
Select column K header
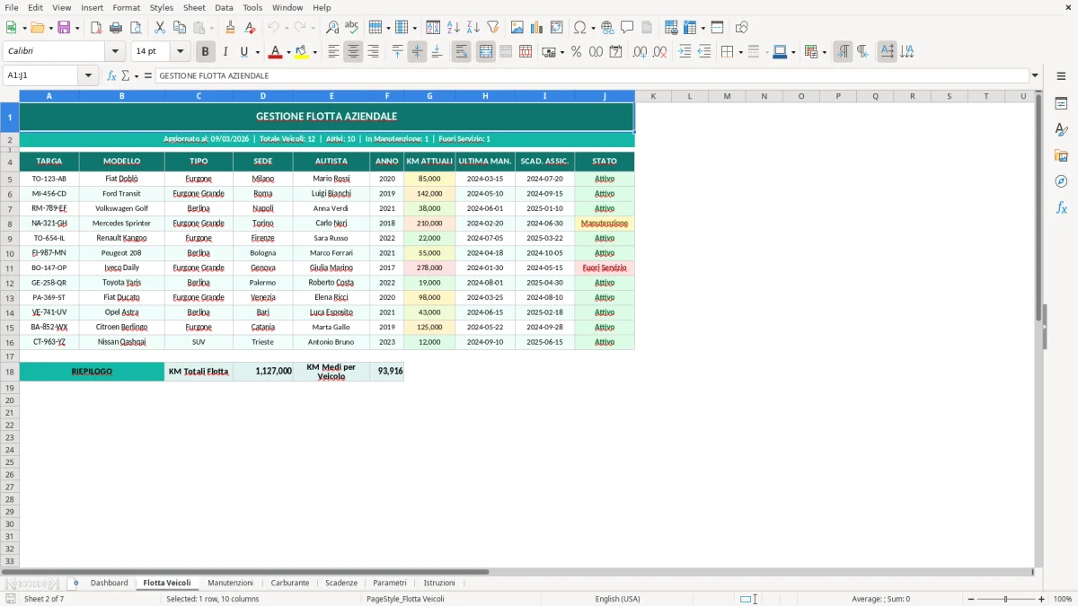(653, 96)
